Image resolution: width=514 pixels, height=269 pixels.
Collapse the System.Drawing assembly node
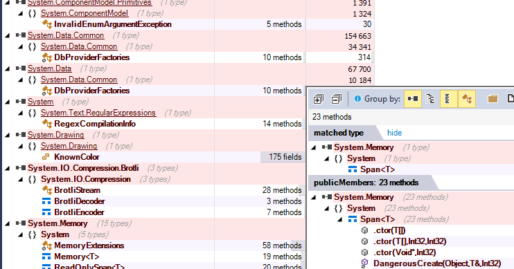pos(7,135)
